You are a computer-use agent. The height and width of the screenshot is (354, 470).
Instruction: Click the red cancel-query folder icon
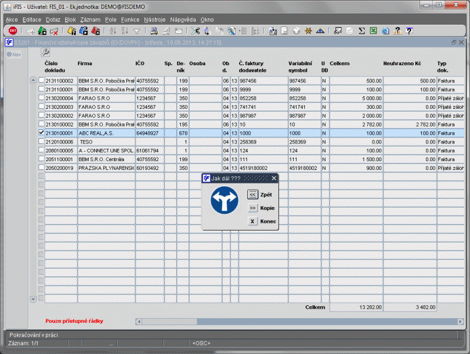click(95, 31)
